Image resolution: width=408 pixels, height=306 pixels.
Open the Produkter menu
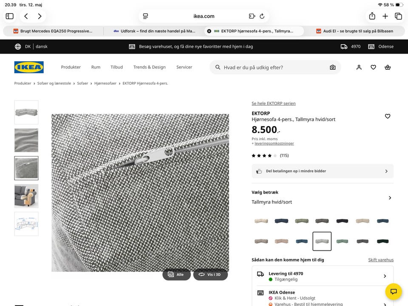pyautogui.click(x=71, y=67)
